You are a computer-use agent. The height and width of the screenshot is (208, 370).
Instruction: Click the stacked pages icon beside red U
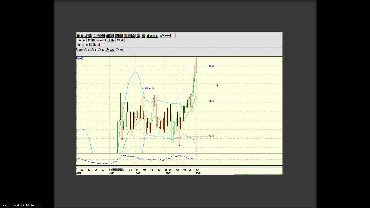95,45
